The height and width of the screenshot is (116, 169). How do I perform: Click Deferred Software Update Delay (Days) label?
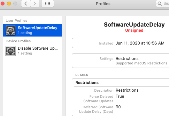[x=96, y=109]
